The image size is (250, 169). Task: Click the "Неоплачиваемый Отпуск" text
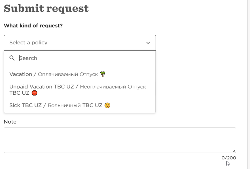(113, 87)
